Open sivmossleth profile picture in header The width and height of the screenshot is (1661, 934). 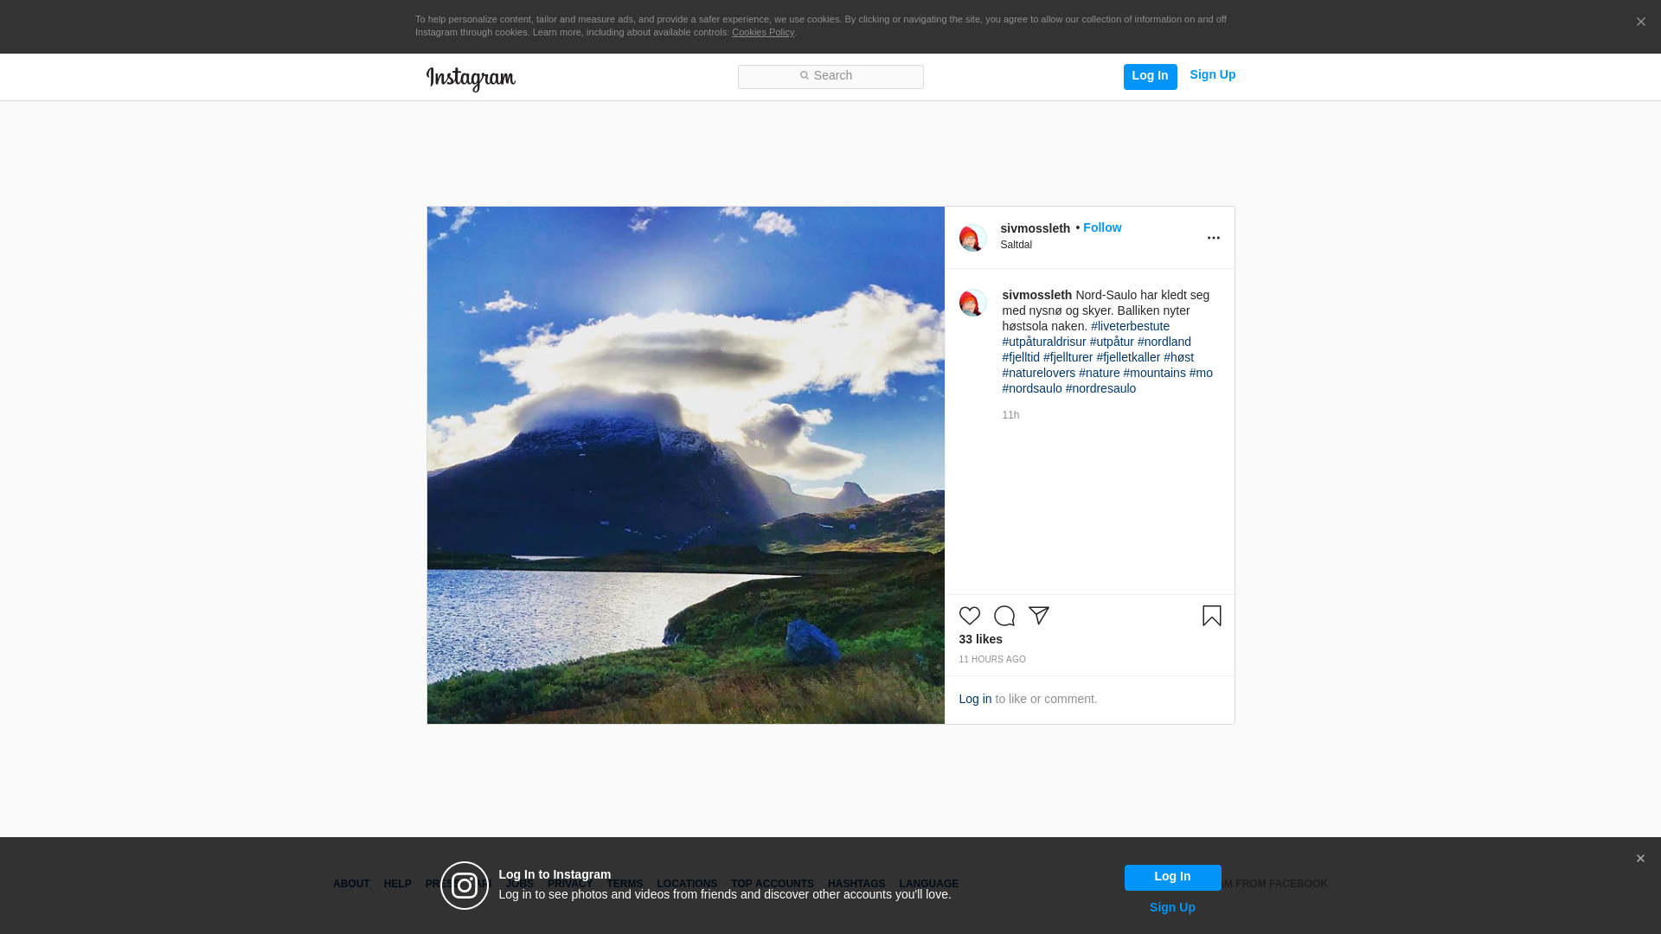pos(972,238)
